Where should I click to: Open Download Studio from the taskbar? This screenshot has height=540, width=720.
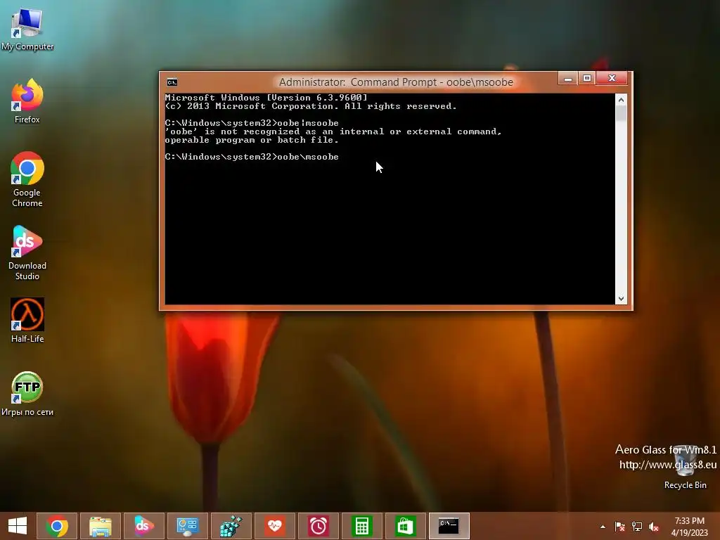(x=143, y=526)
